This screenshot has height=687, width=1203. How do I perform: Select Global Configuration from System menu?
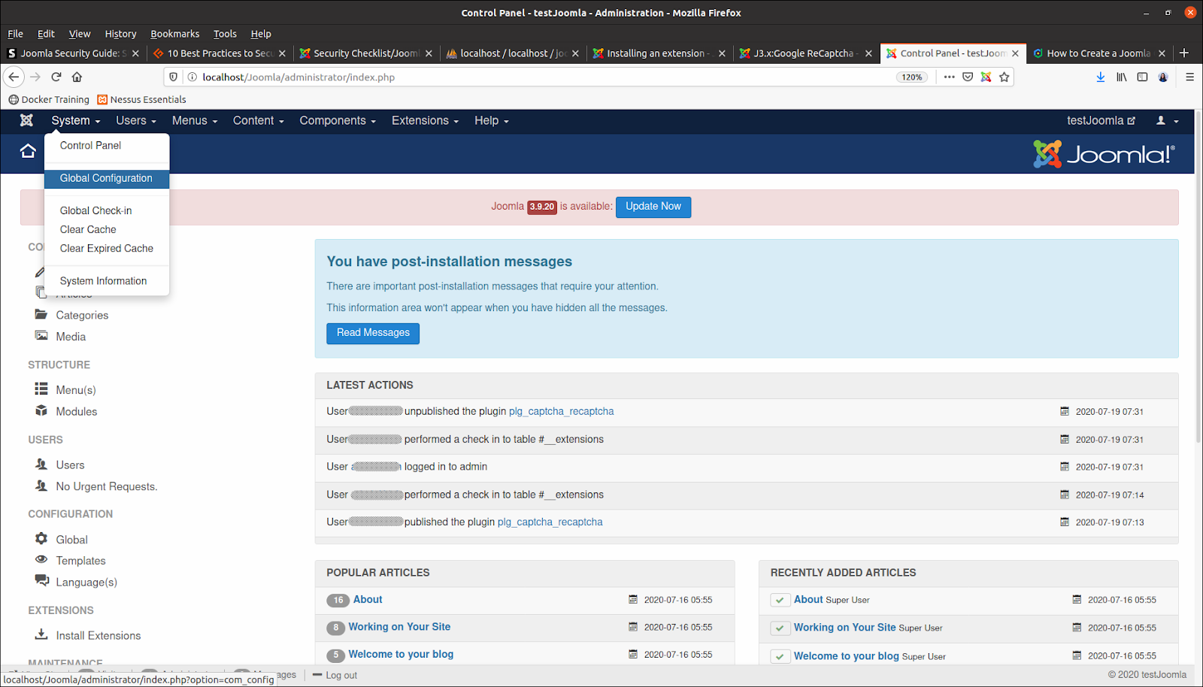click(x=107, y=178)
